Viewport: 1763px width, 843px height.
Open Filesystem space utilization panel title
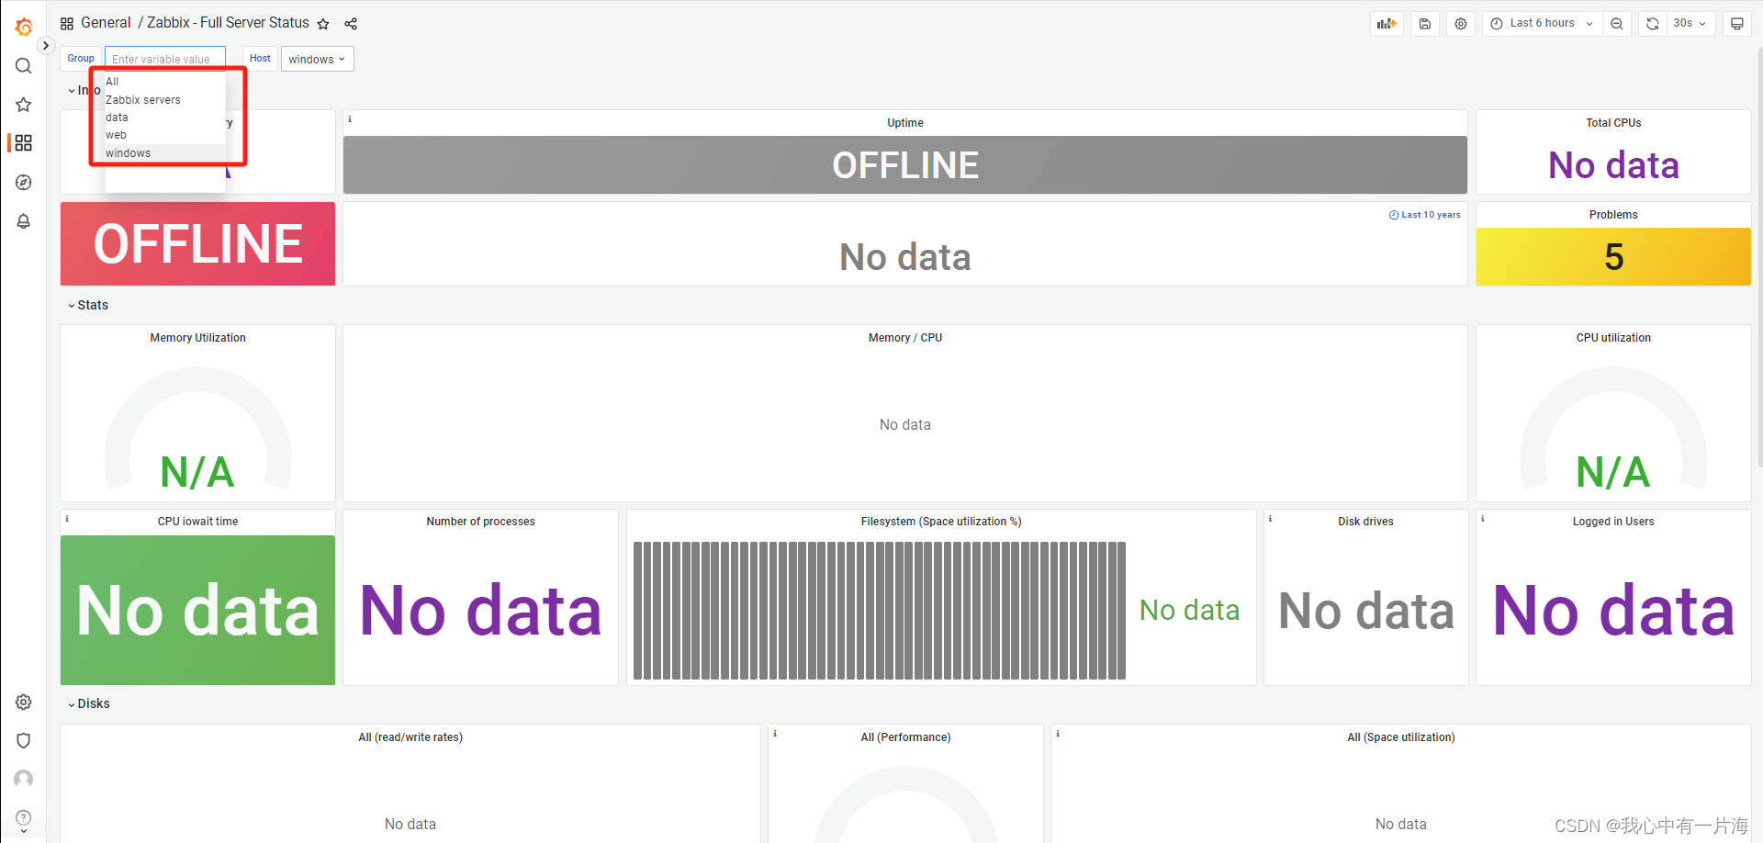coord(941,522)
